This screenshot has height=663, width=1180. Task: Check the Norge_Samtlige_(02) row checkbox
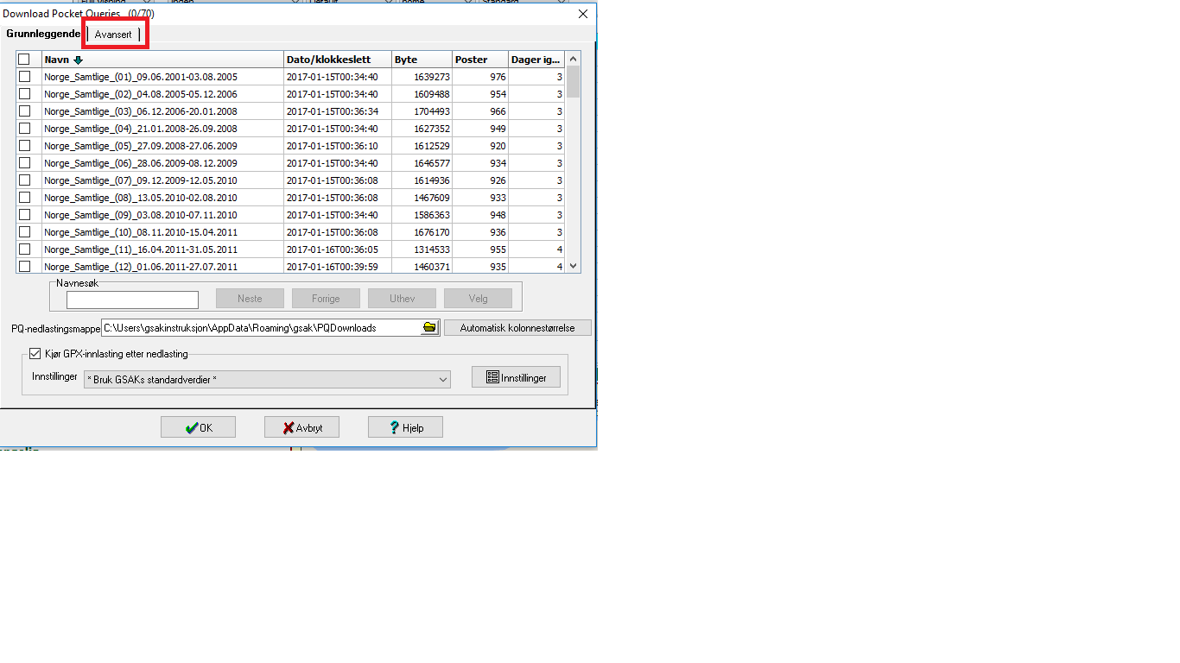pyautogui.click(x=24, y=94)
